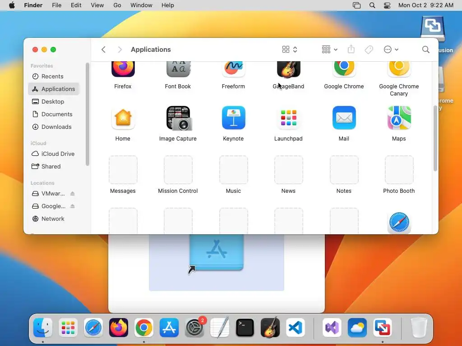462x346 pixels.
Task: Open Terminal from the Dock
Action: (245, 328)
